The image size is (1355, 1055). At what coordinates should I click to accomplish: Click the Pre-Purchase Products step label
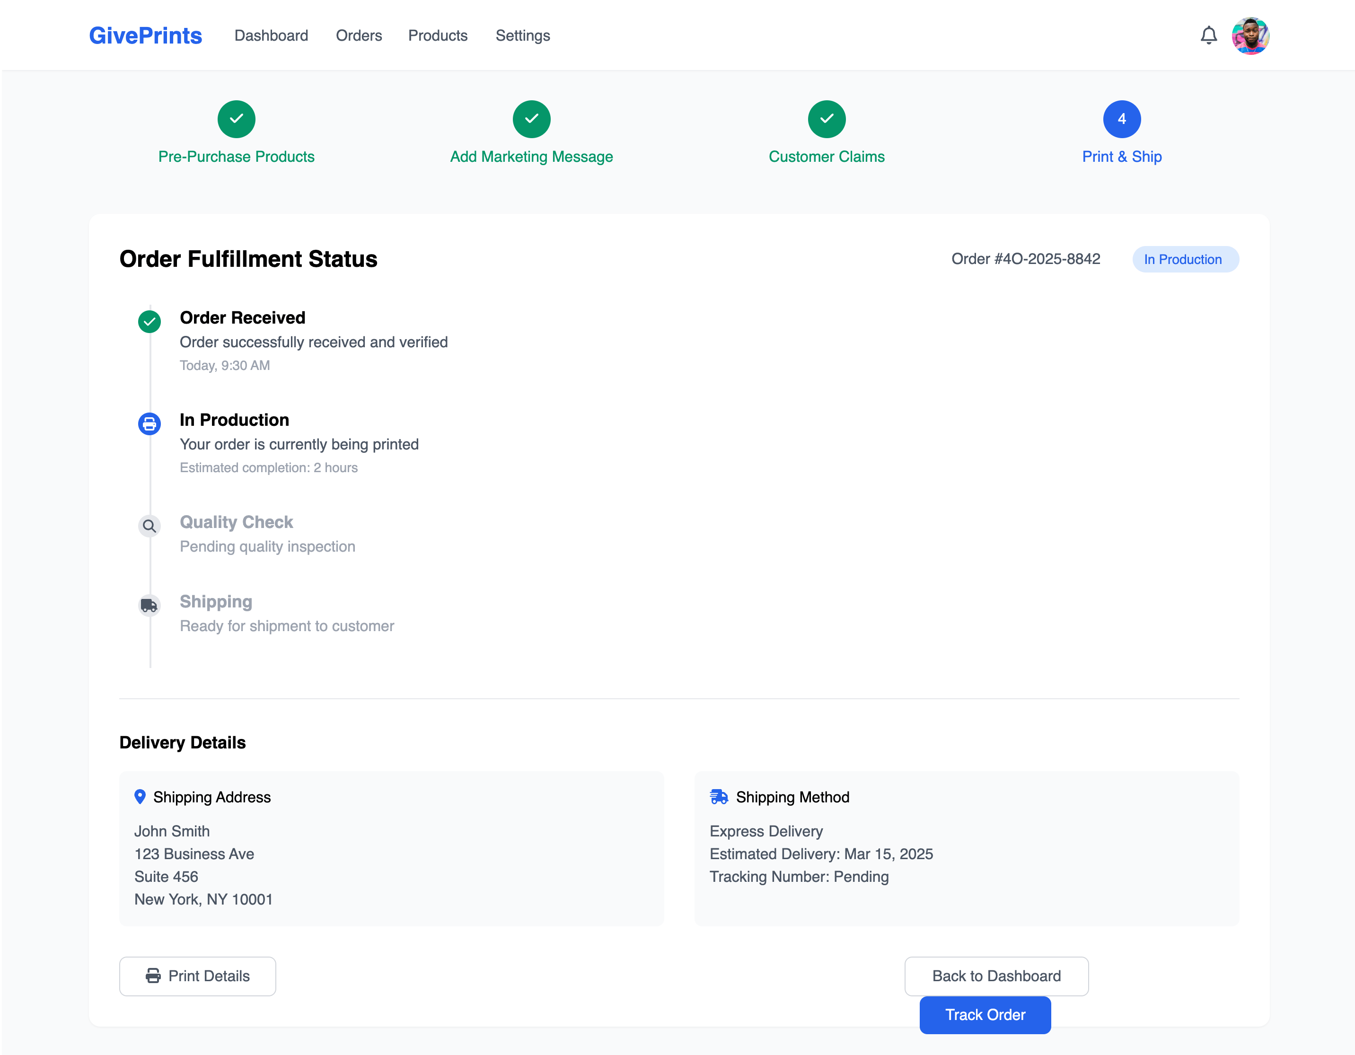click(x=237, y=156)
